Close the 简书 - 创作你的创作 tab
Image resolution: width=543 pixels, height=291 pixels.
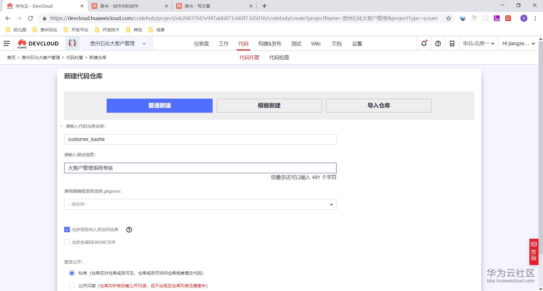coord(166,6)
